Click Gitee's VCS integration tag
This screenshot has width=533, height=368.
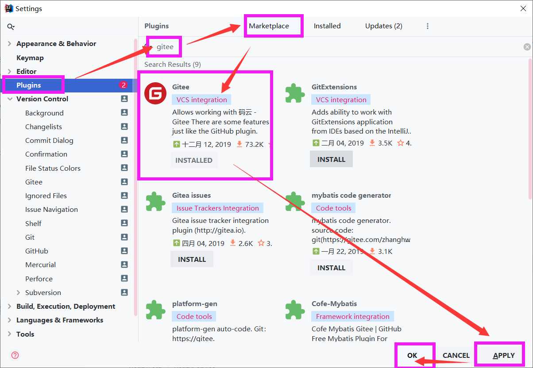[202, 100]
